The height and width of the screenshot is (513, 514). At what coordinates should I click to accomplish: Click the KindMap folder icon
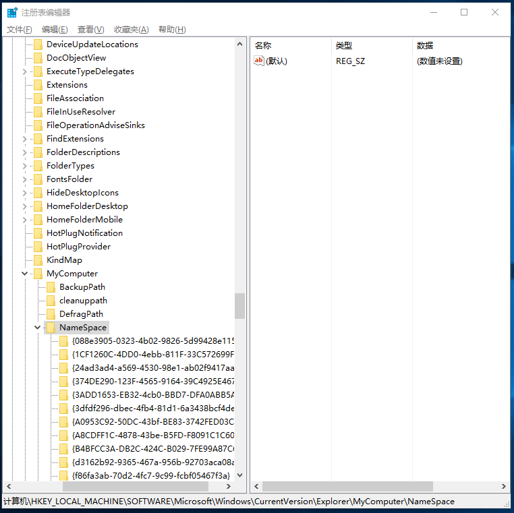pyautogui.click(x=38, y=260)
